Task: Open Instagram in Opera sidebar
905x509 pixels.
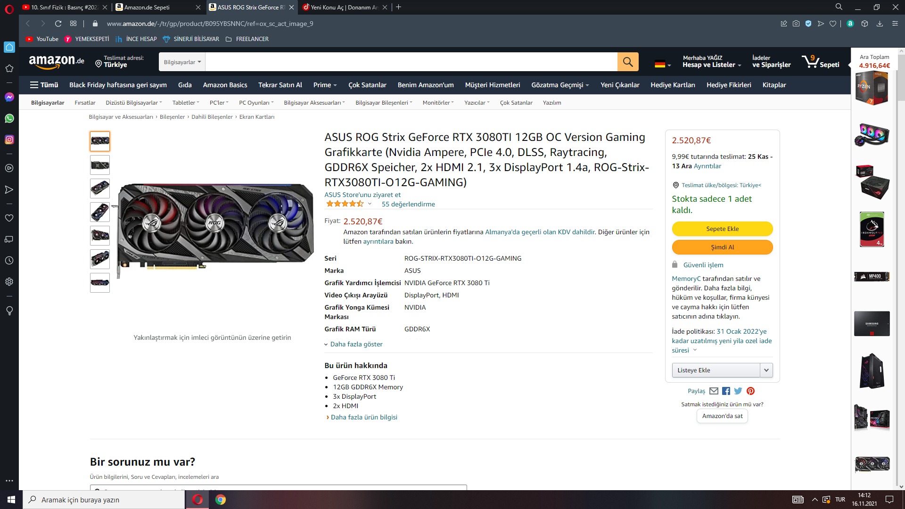Action: pyautogui.click(x=9, y=140)
